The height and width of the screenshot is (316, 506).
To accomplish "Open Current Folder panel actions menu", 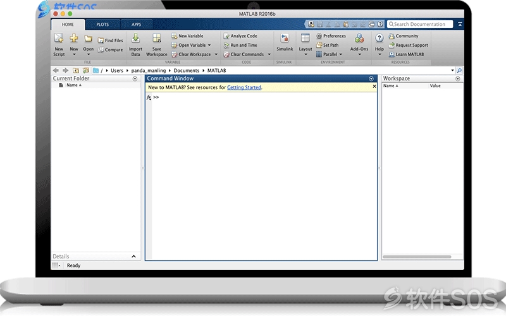I will [135, 78].
